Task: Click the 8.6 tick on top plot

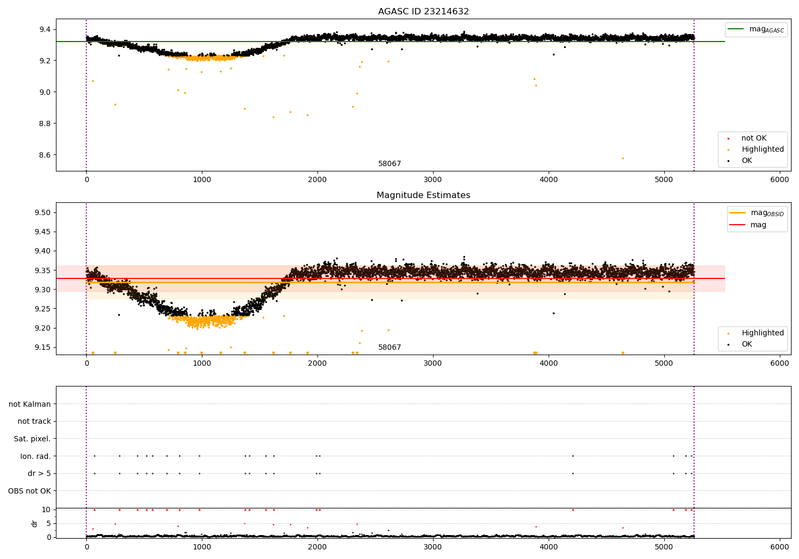Action: click(46, 155)
